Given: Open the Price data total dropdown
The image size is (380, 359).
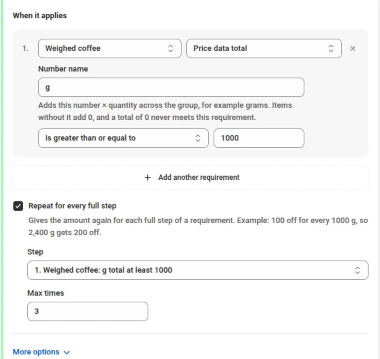Looking at the screenshot, I should (x=264, y=48).
